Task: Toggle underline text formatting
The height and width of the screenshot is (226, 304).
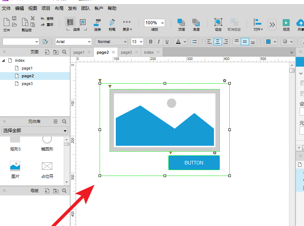Action: point(167,42)
